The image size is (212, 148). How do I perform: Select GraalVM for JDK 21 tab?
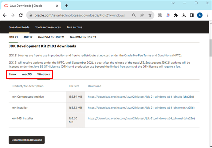click(x=51, y=37)
